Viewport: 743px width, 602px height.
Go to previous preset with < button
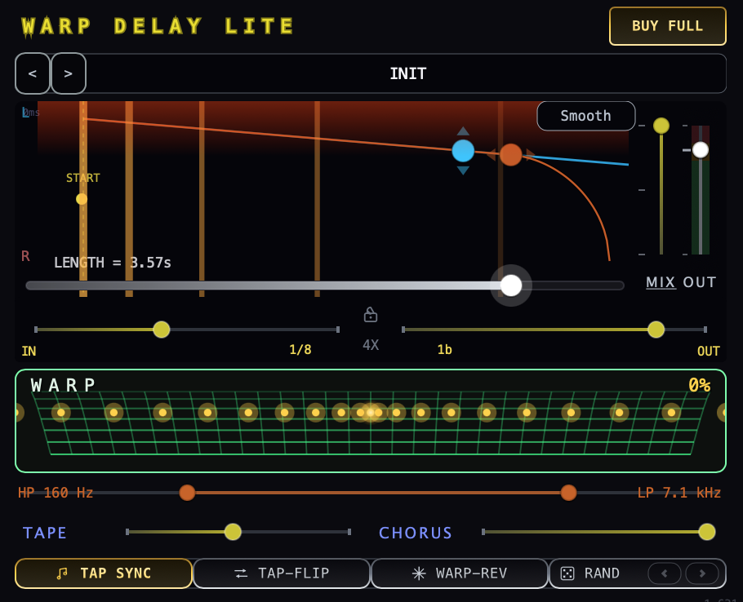32,73
